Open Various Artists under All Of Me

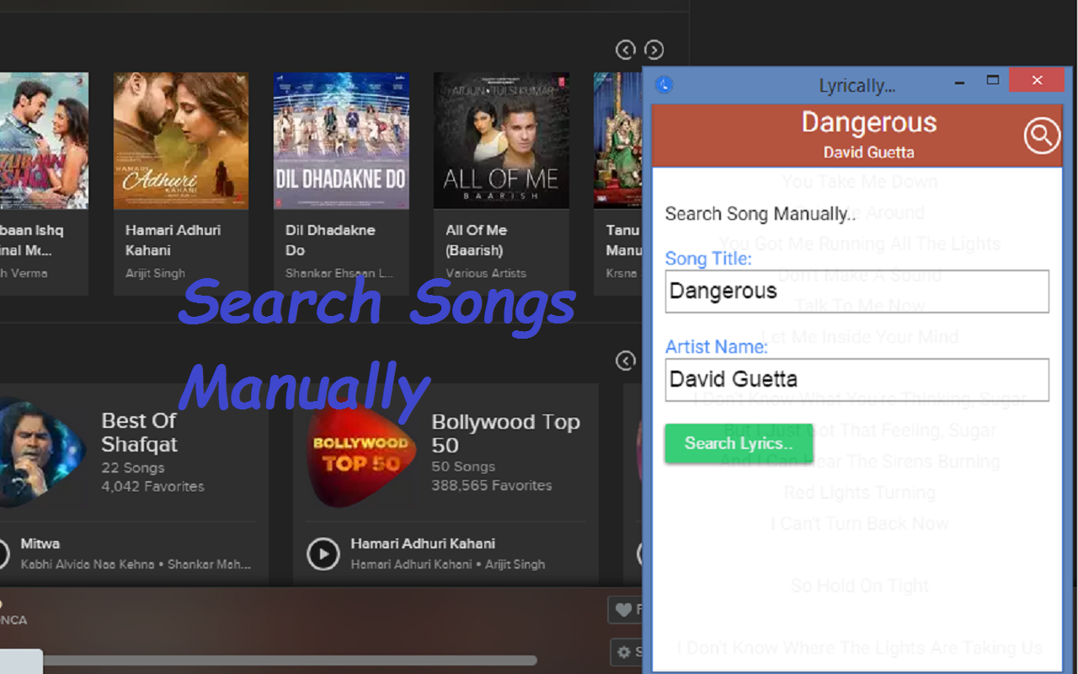486,273
